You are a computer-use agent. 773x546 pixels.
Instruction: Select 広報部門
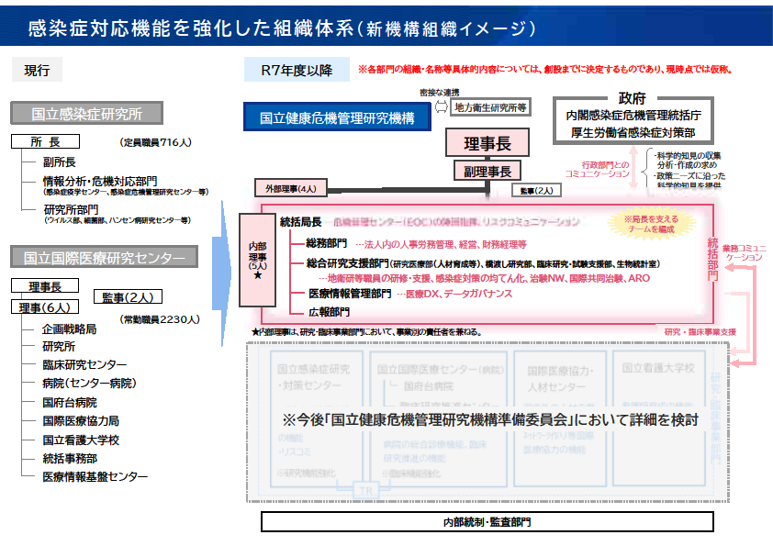pyautogui.click(x=330, y=312)
